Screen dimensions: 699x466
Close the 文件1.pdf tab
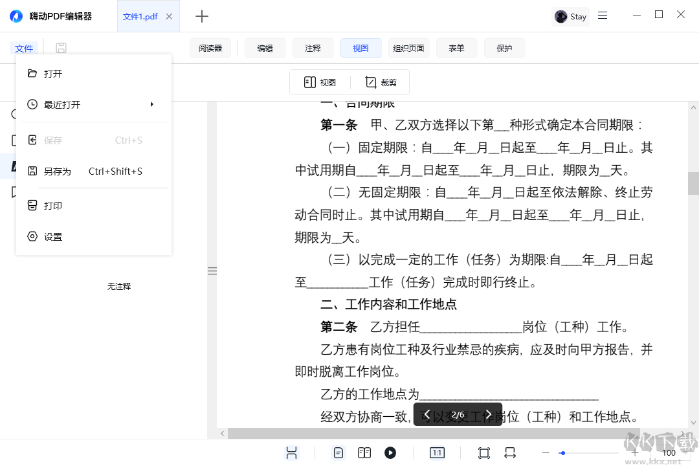[169, 16]
